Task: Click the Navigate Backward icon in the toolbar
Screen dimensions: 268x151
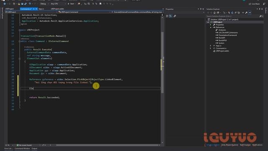Action: click(x=5, y=4)
